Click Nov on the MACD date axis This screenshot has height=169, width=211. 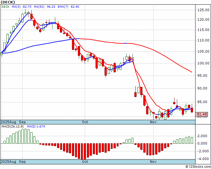[x=153, y=162]
